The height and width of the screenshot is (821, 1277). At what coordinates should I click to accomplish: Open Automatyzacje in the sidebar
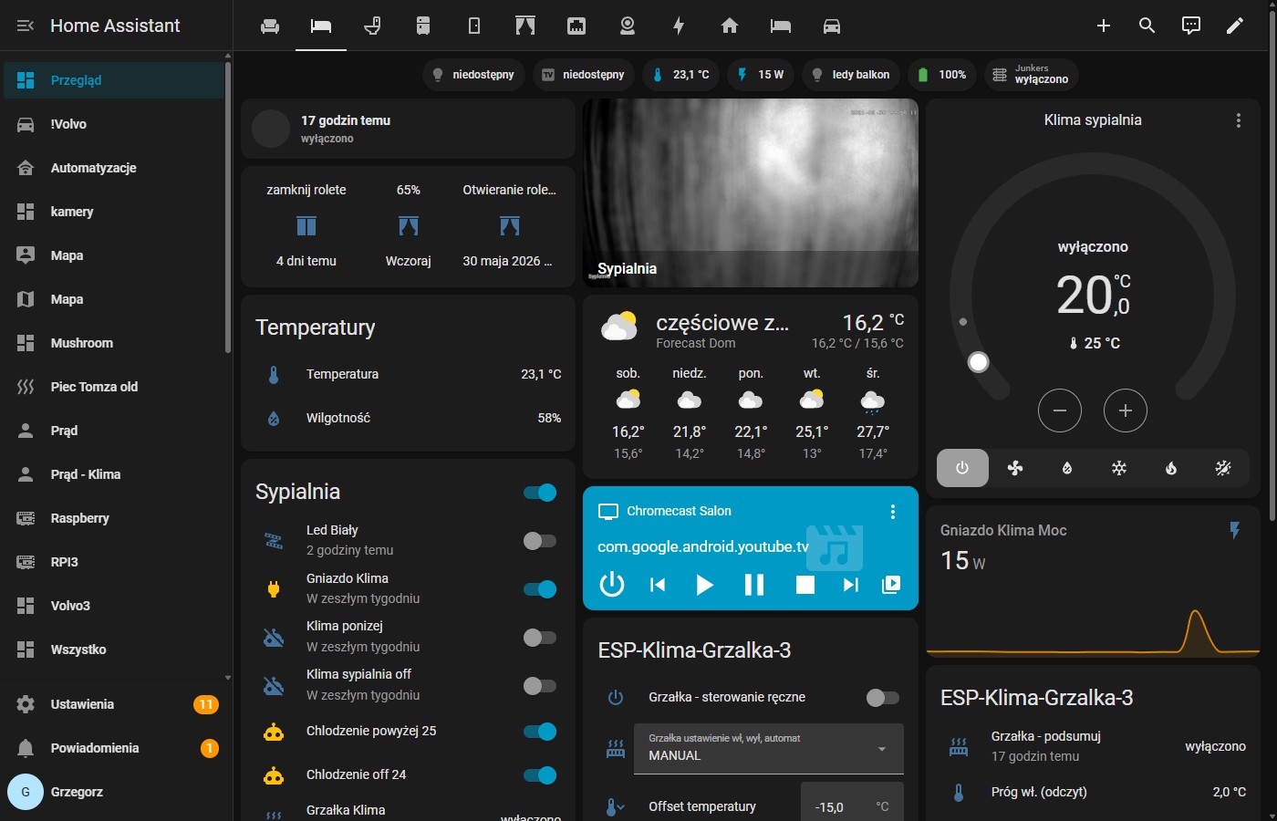pos(113,168)
